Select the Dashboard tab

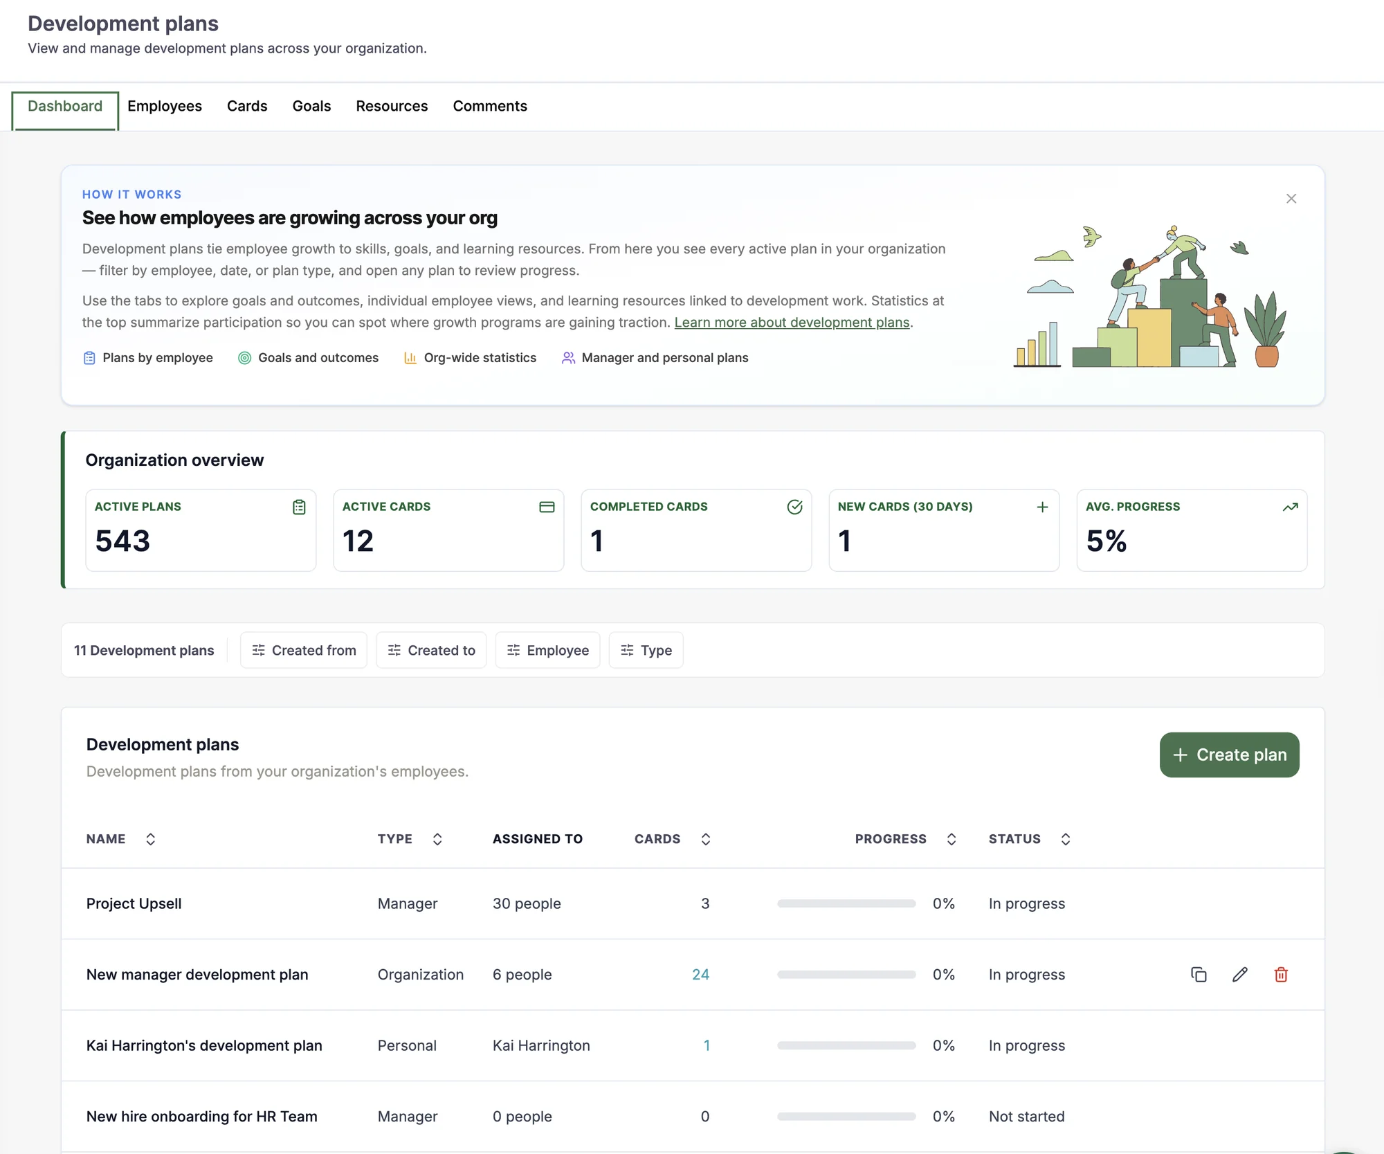click(65, 110)
